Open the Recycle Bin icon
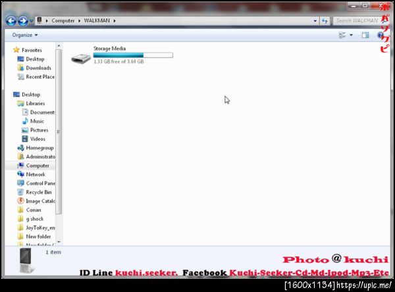Screen dimensions: 395x292 20,192
